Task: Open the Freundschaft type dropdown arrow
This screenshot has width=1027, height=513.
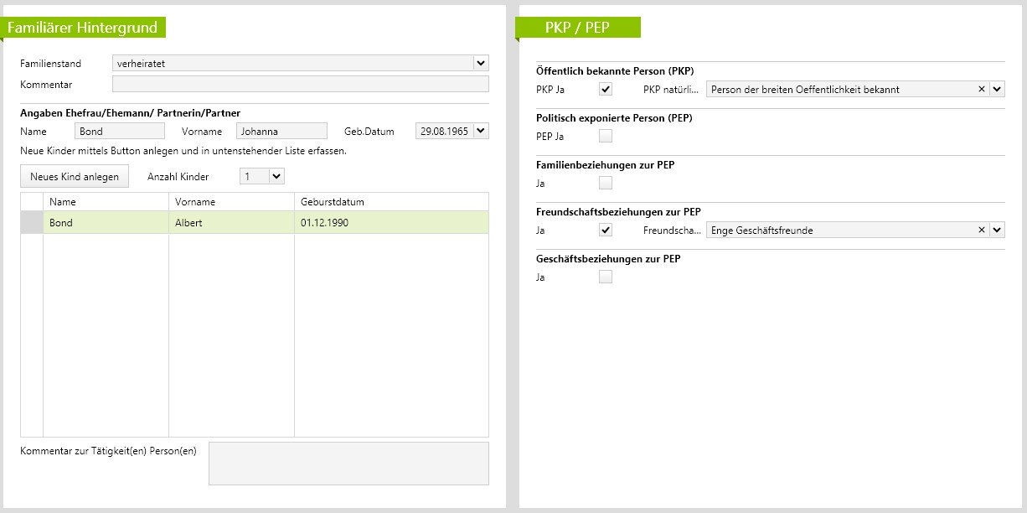Action: pyautogui.click(x=997, y=230)
